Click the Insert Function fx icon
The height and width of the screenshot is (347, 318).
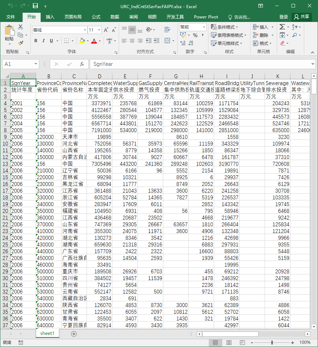(82, 64)
